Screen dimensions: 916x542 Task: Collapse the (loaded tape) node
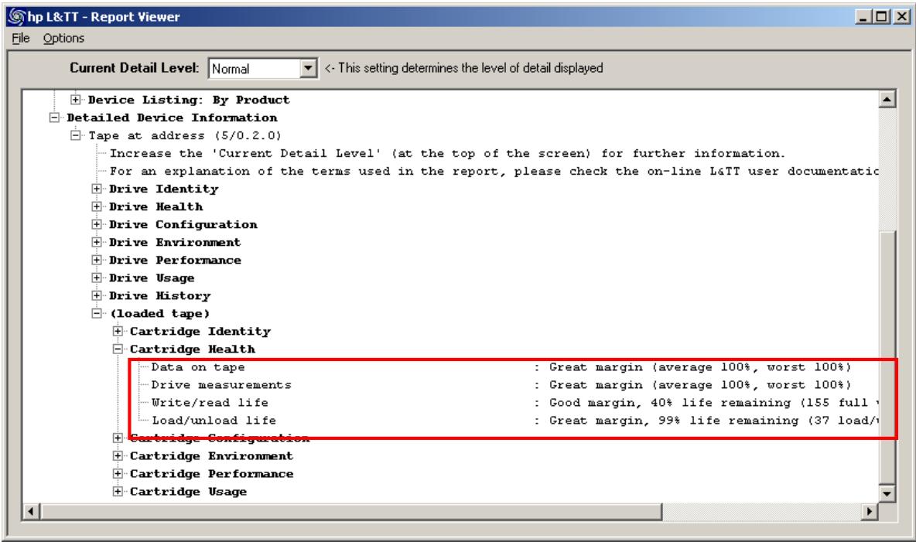[x=97, y=313]
